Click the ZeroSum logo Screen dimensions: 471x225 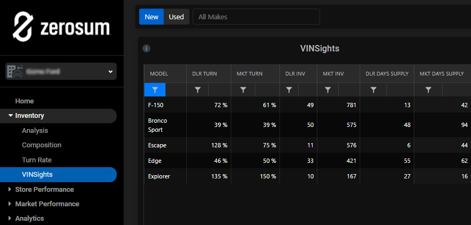pyautogui.click(x=62, y=26)
